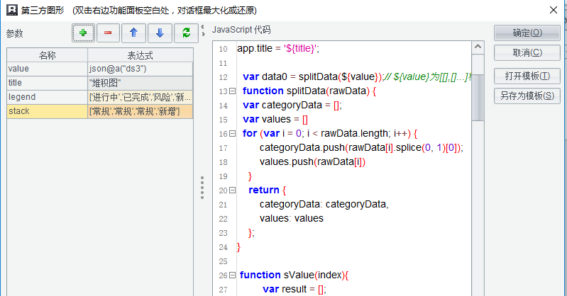Click the categoryData.push line
This screenshot has width=567, height=296.
click(x=361, y=147)
